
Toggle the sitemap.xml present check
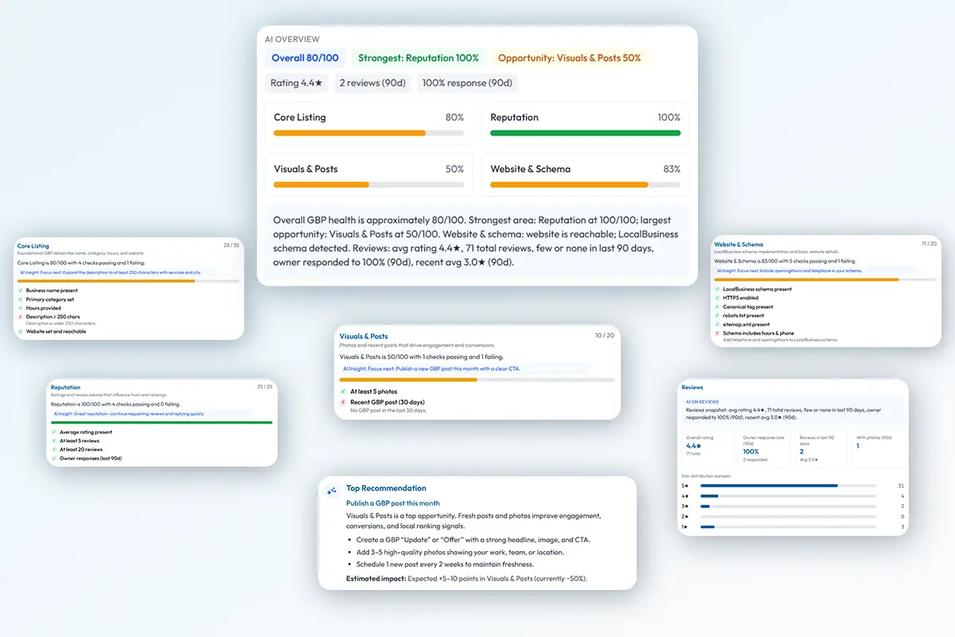[x=719, y=325]
